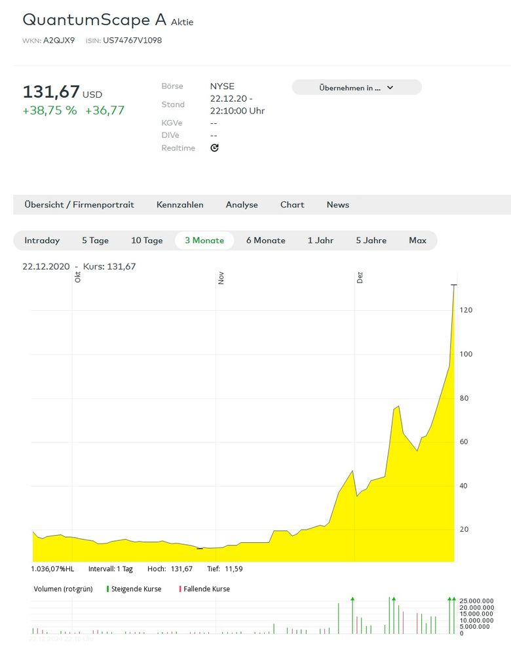Select the Max time range
511x655 pixels.
417,241
